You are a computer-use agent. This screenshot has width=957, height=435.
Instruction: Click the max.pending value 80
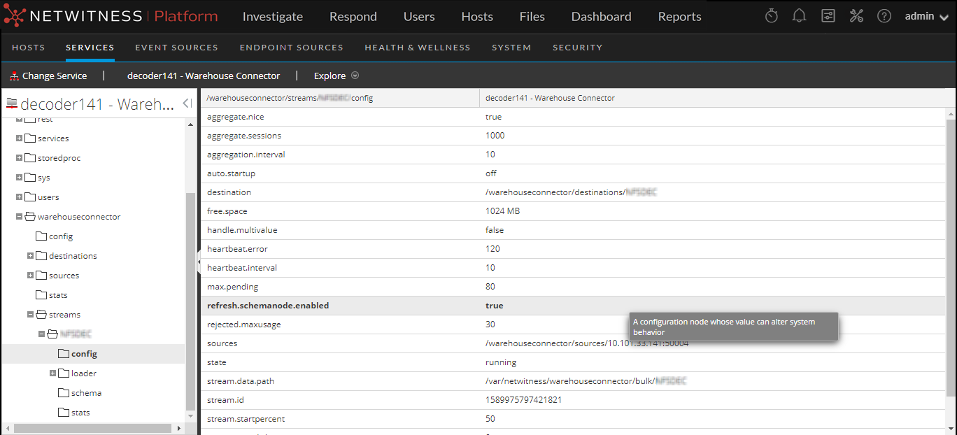(x=490, y=287)
